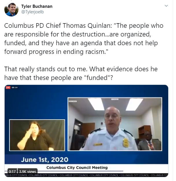176x181 pixels.
Task: Open Tyler Buchanan's profile avatar
Action: [11, 9]
